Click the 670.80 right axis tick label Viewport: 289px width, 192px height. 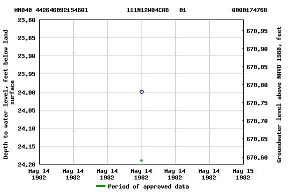coord(257,85)
